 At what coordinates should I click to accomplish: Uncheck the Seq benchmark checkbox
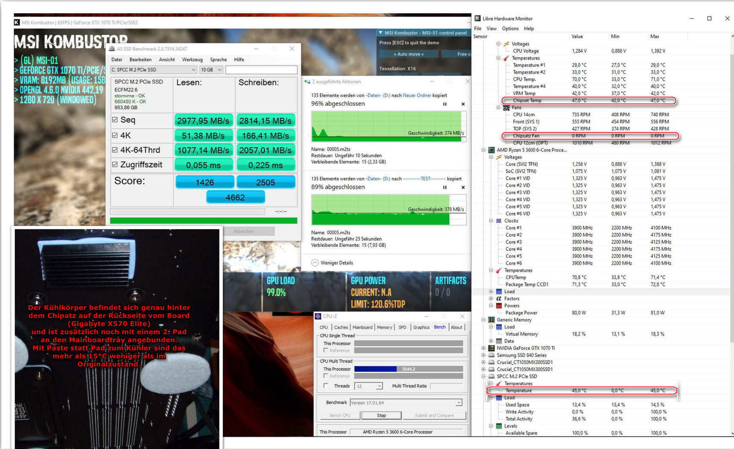coord(115,120)
